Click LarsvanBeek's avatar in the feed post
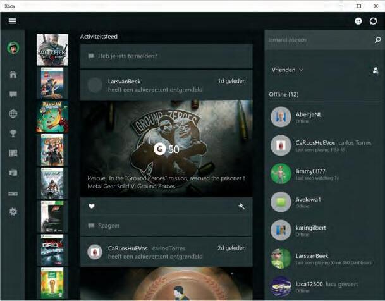The height and width of the screenshot is (301, 385). 95,85
